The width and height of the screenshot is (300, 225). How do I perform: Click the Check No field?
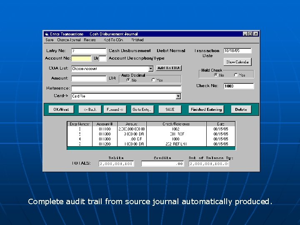point(239,86)
